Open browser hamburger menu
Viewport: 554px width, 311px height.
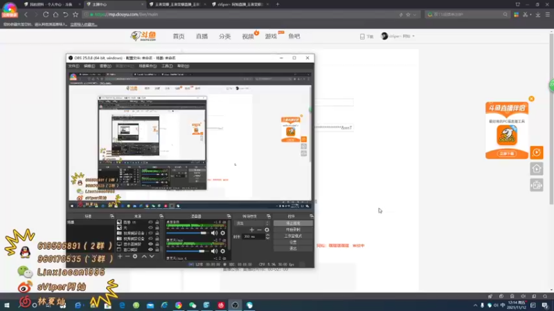548,15
